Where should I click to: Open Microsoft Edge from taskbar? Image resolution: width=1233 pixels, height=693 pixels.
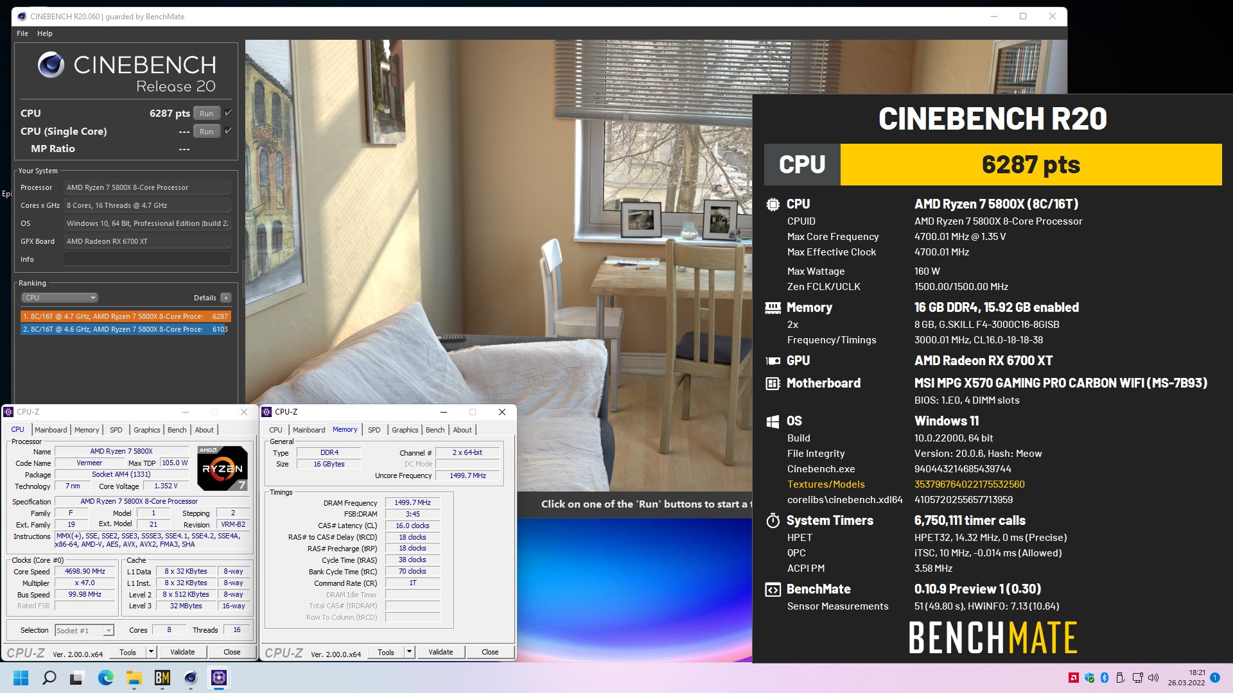tap(105, 678)
